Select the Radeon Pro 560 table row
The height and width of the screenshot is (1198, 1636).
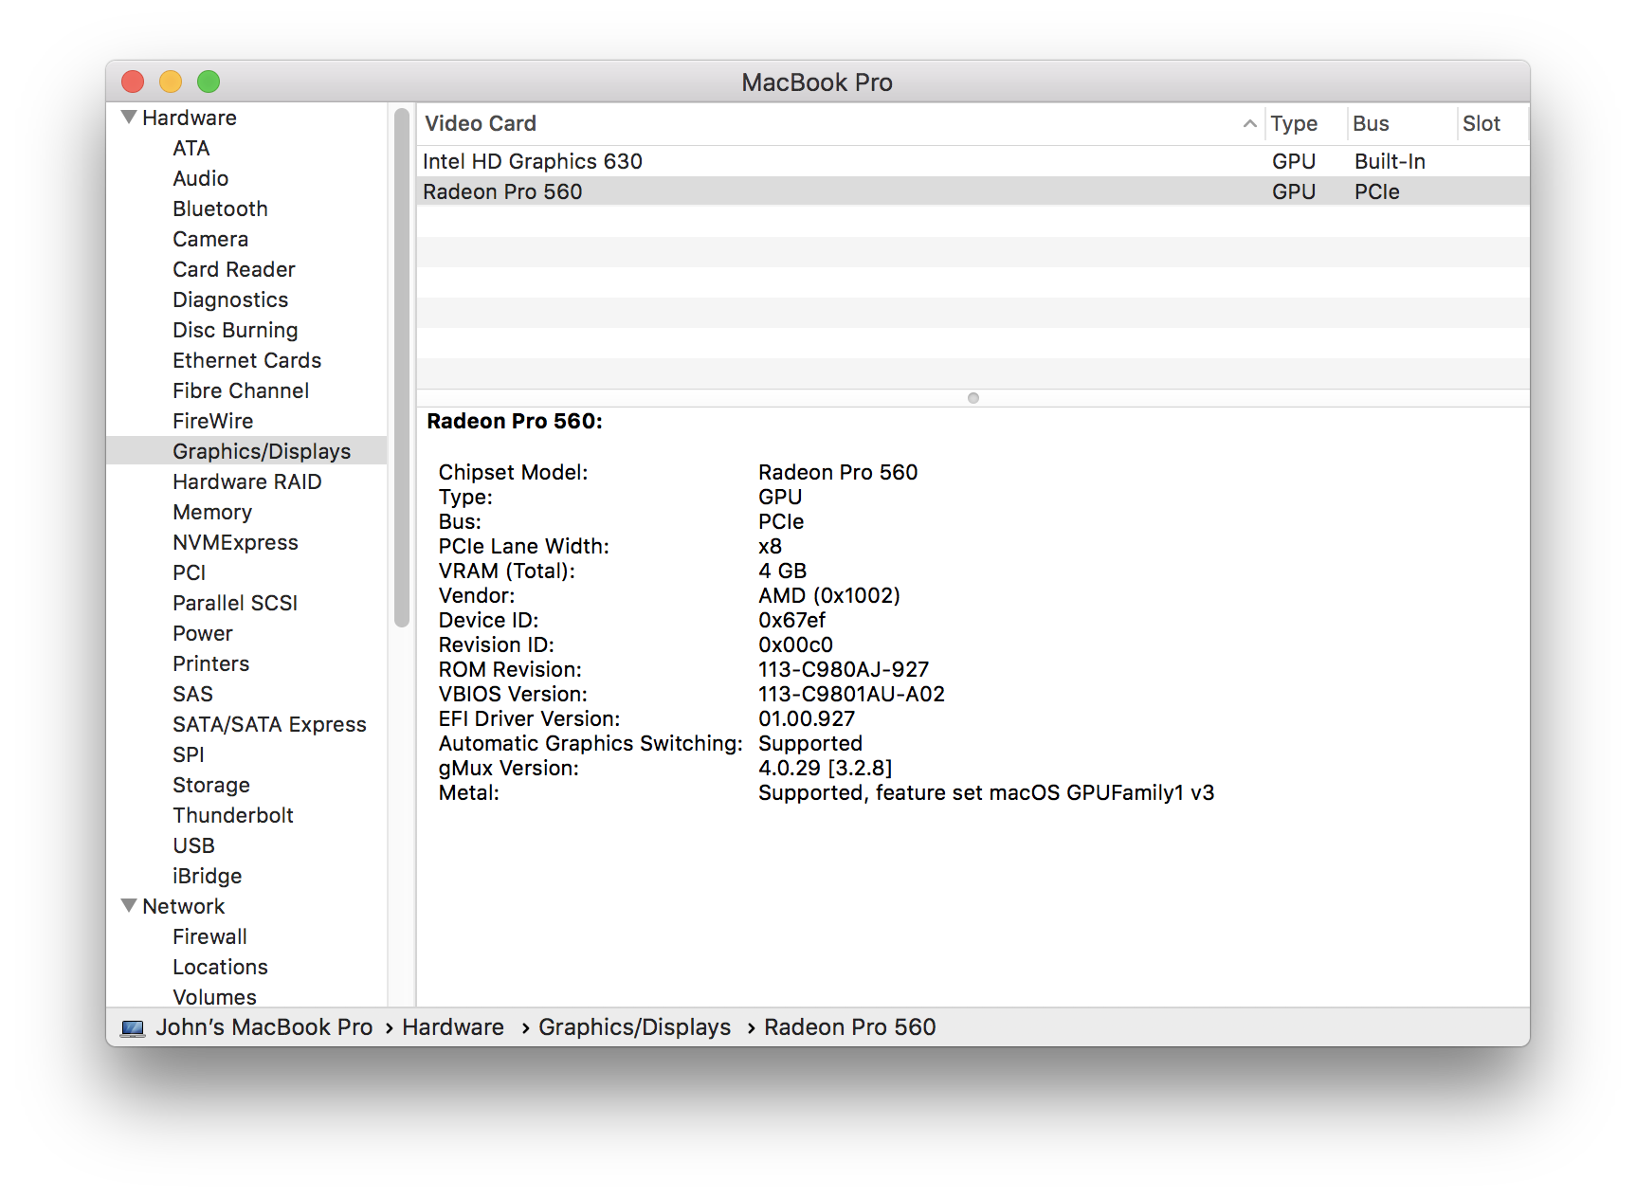(973, 191)
